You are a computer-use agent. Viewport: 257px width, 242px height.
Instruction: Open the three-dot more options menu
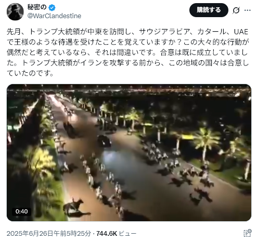point(248,10)
